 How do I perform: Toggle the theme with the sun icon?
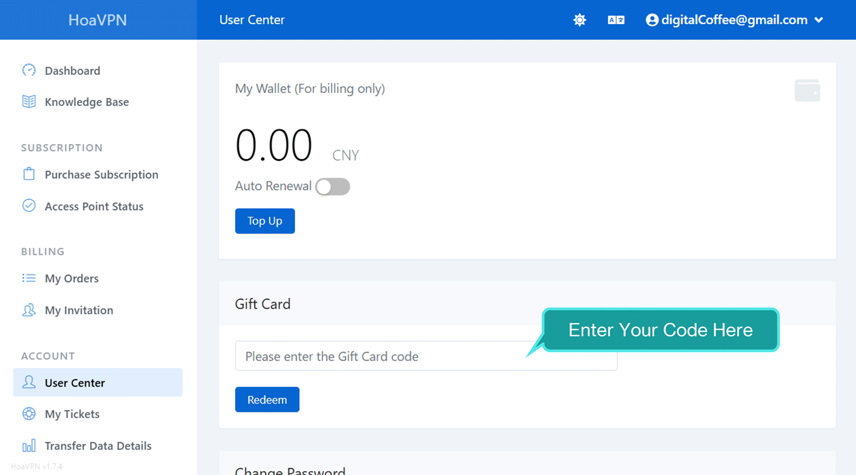(x=579, y=20)
